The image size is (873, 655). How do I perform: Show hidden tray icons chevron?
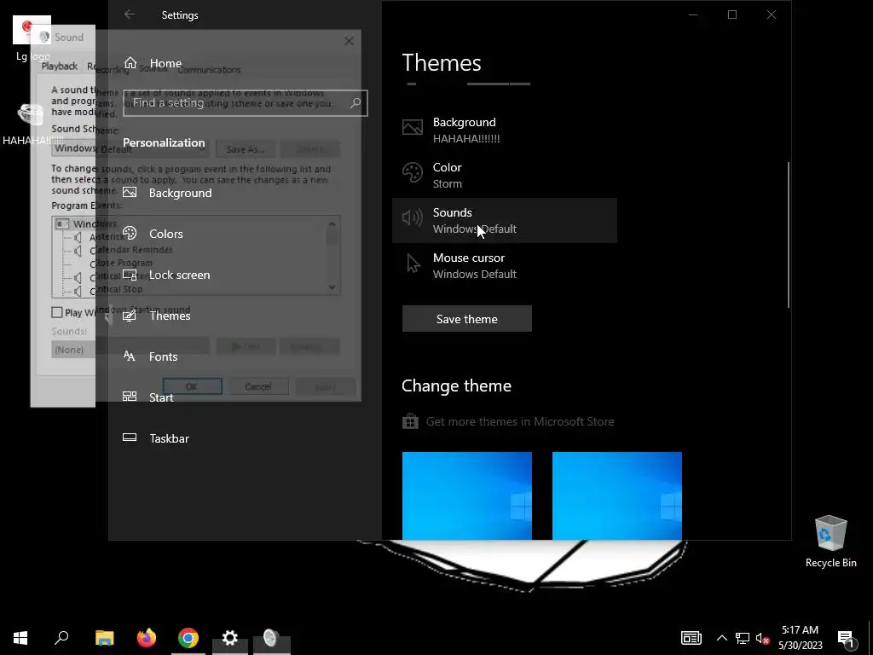click(721, 638)
